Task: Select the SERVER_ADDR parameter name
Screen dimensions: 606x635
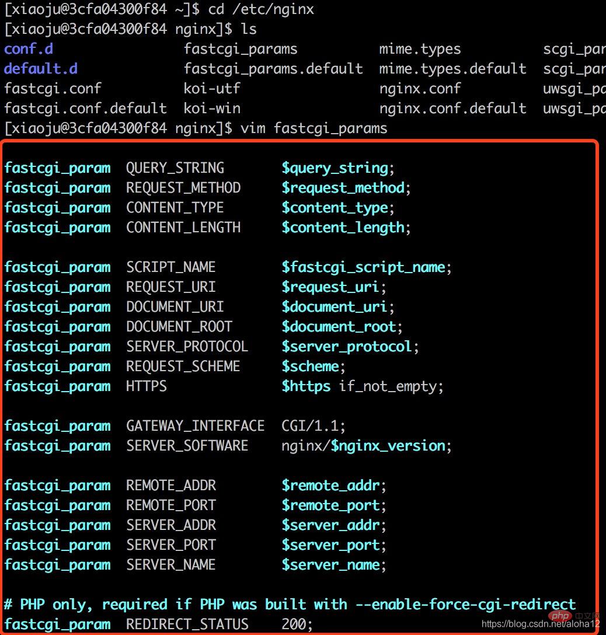Action: point(171,525)
